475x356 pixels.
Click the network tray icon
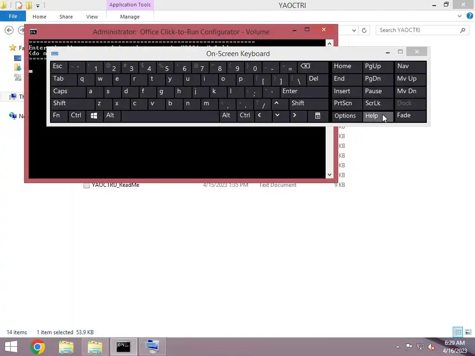420,347
